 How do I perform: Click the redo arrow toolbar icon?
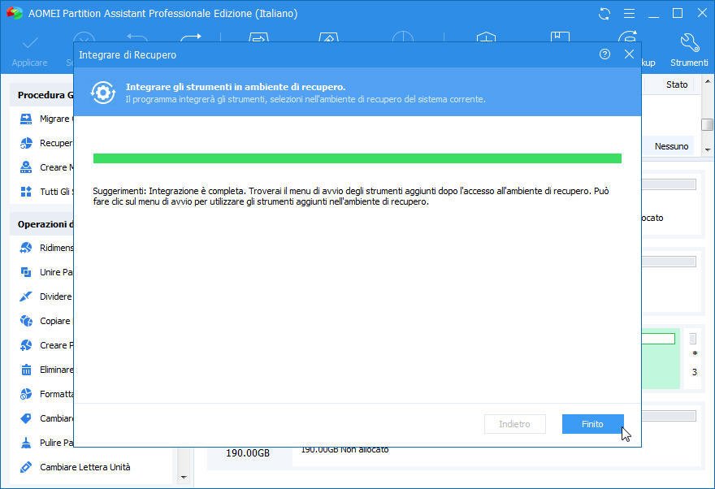(x=191, y=37)
